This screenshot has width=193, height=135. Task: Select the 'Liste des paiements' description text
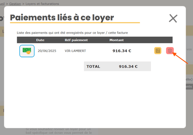tap(72, 33)
